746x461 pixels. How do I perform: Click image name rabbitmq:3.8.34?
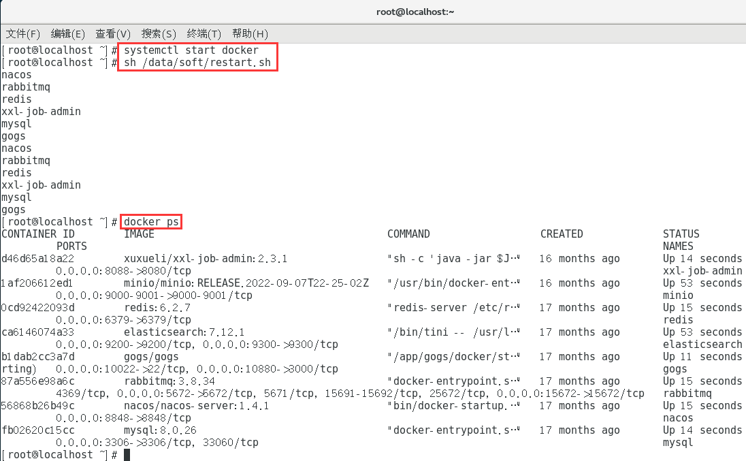tap(169, 381)
